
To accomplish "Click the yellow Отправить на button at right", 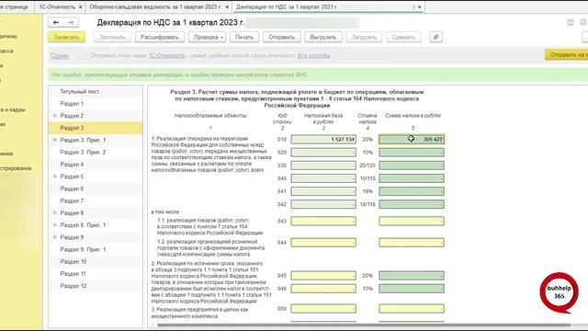I will pos(566,55).
